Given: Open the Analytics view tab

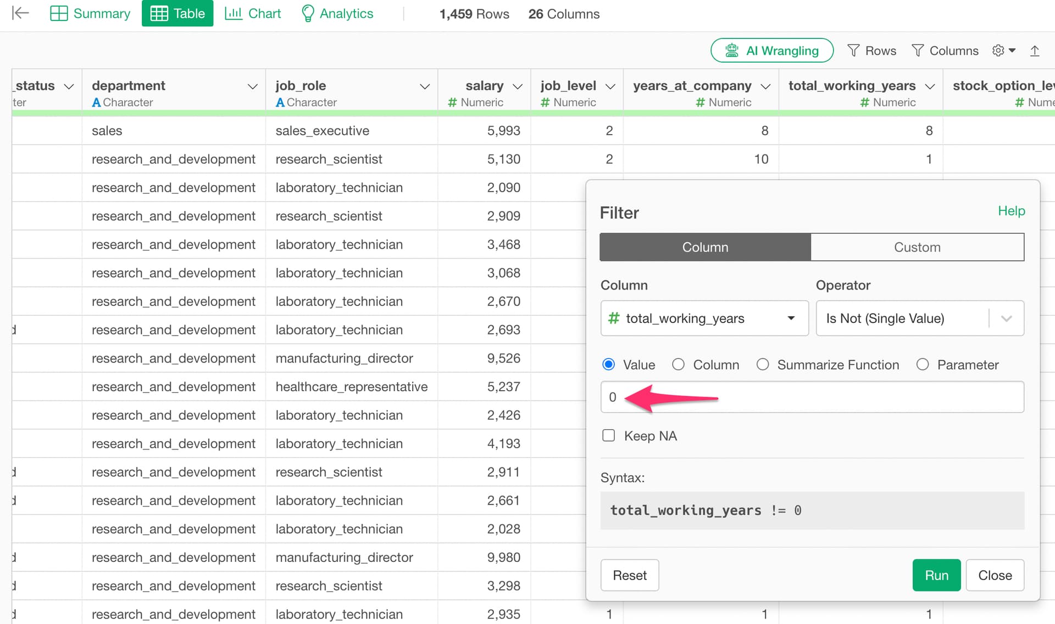Looking at the screenshot, I should [337, 13].
